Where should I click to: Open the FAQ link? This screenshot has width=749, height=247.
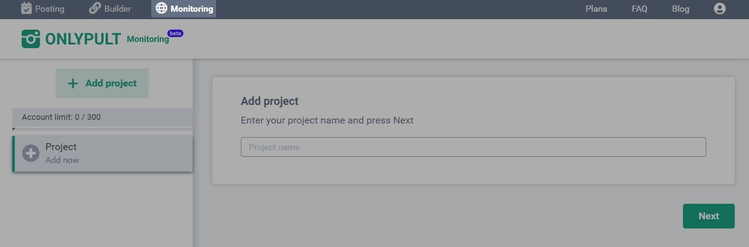640,9
